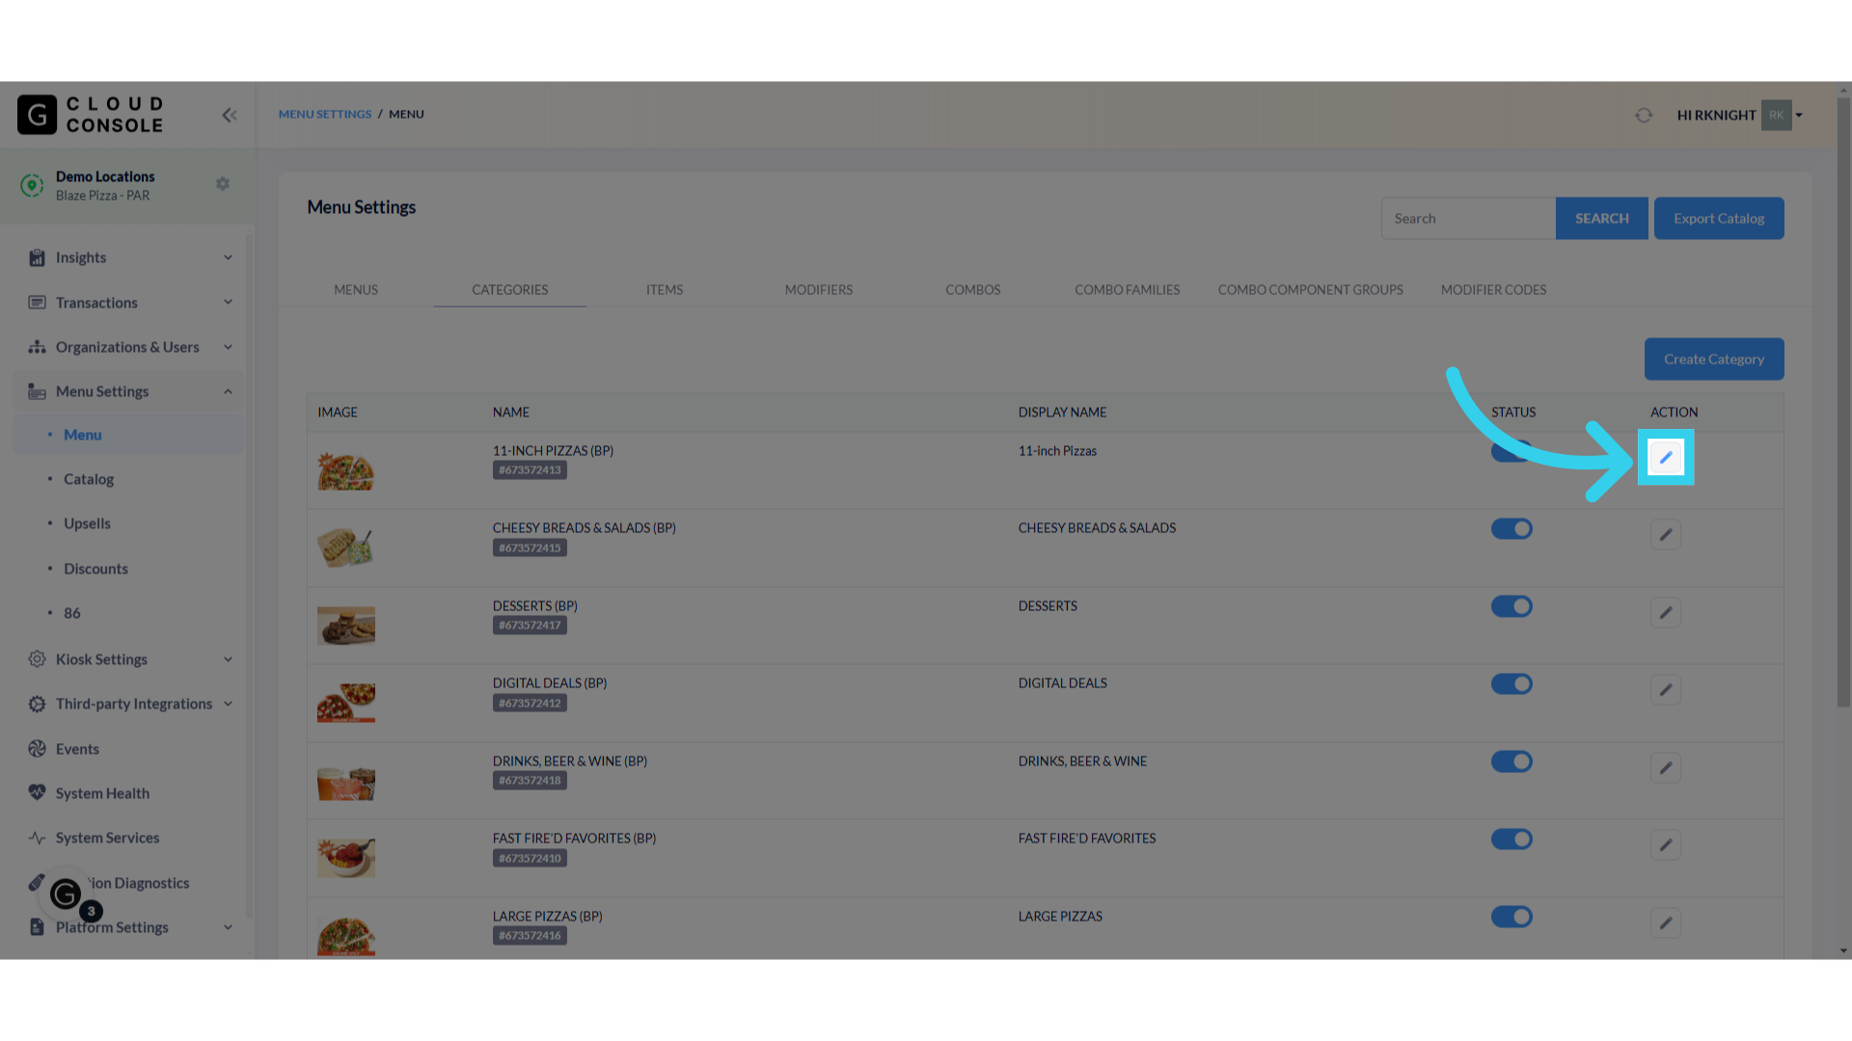The height and width of the screenshot is (1041, 1852).
Task: Select the Insights icon in the sidebar
Action: (x=37, y=257)
